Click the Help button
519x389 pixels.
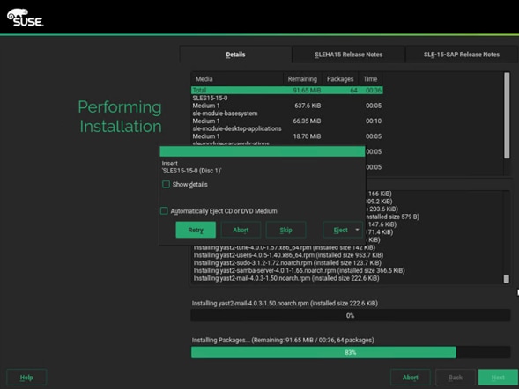click(x=26, y=377)
